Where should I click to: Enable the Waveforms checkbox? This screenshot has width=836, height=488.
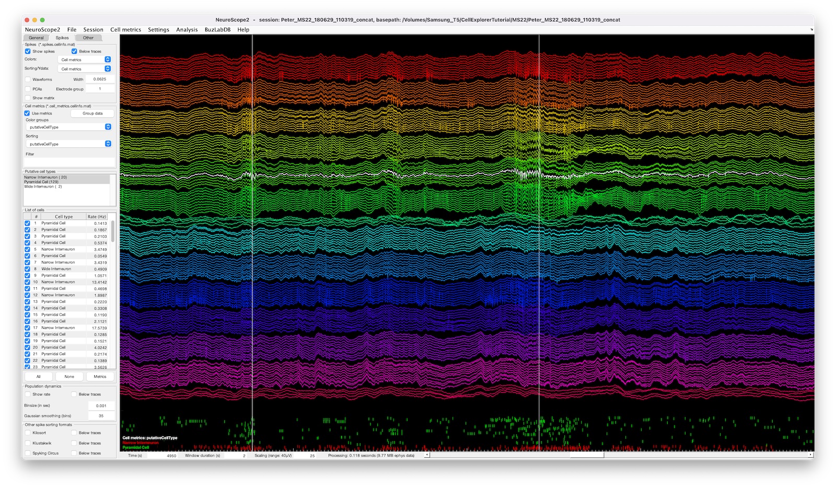pyautogui.click(x=28, y=79)
